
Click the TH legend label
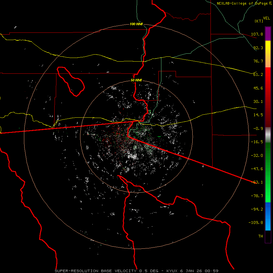click(x=261, y=236)
